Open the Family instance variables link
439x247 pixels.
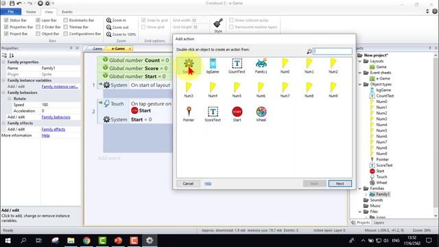pyautogui.click(x=60, y=86)
